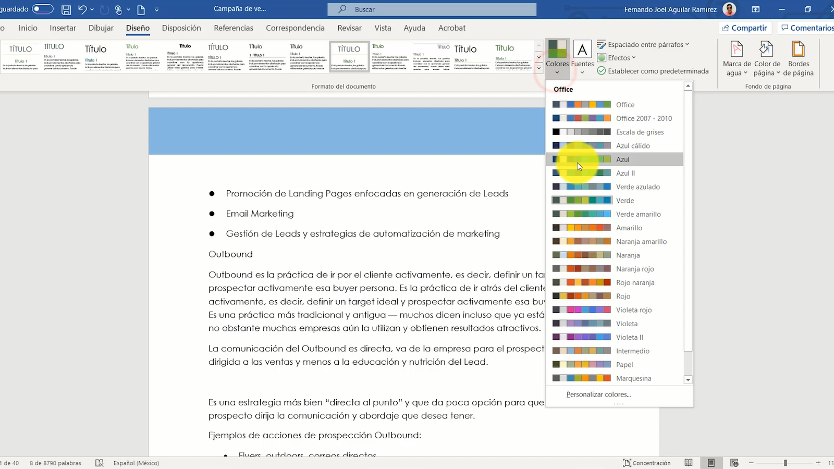The image size is (834, 469).
Task: Click the Undo arrow icon
Action: click(x=82, y=9)
